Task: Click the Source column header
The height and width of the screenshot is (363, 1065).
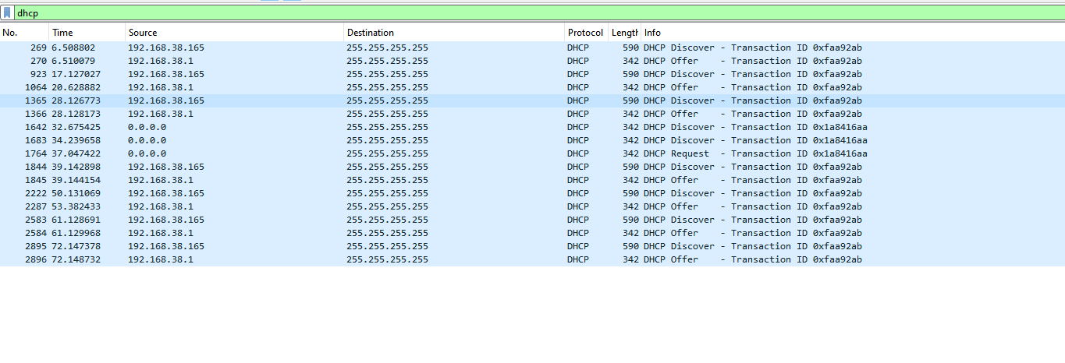Action: pyautogui.click(x=234, y=33)
